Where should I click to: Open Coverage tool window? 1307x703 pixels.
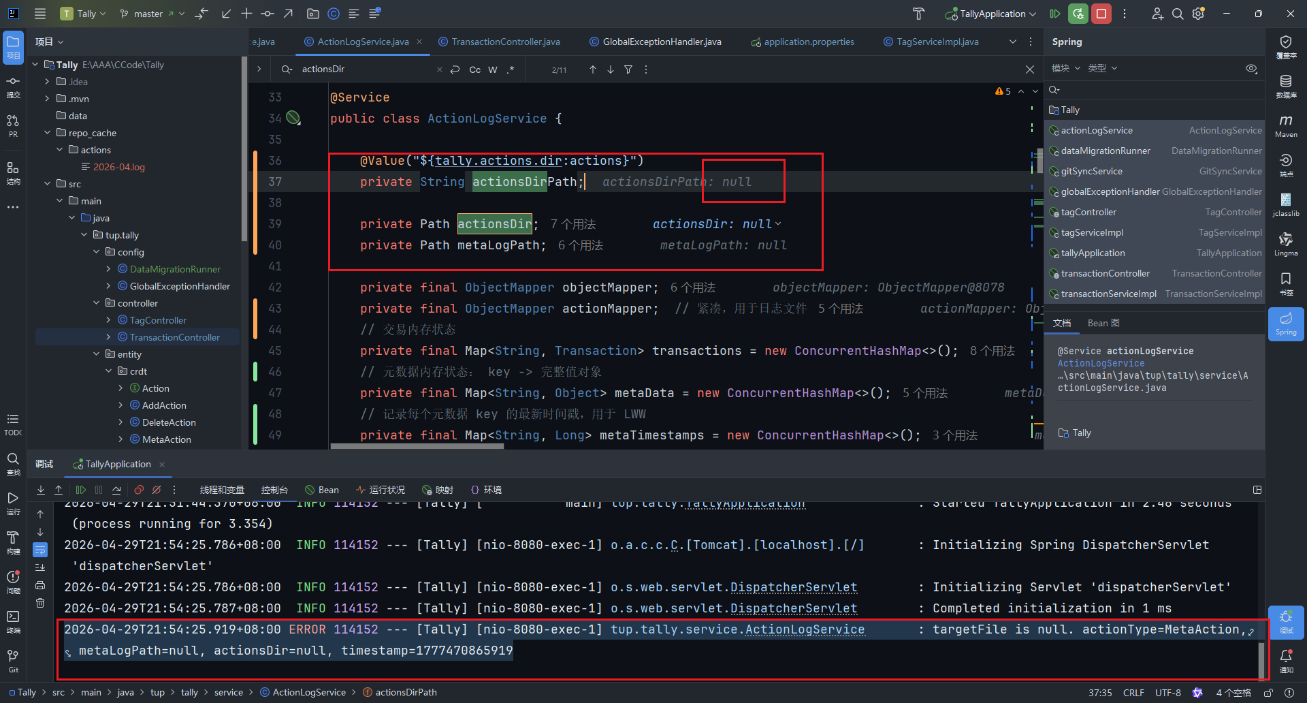point(1286,48)
